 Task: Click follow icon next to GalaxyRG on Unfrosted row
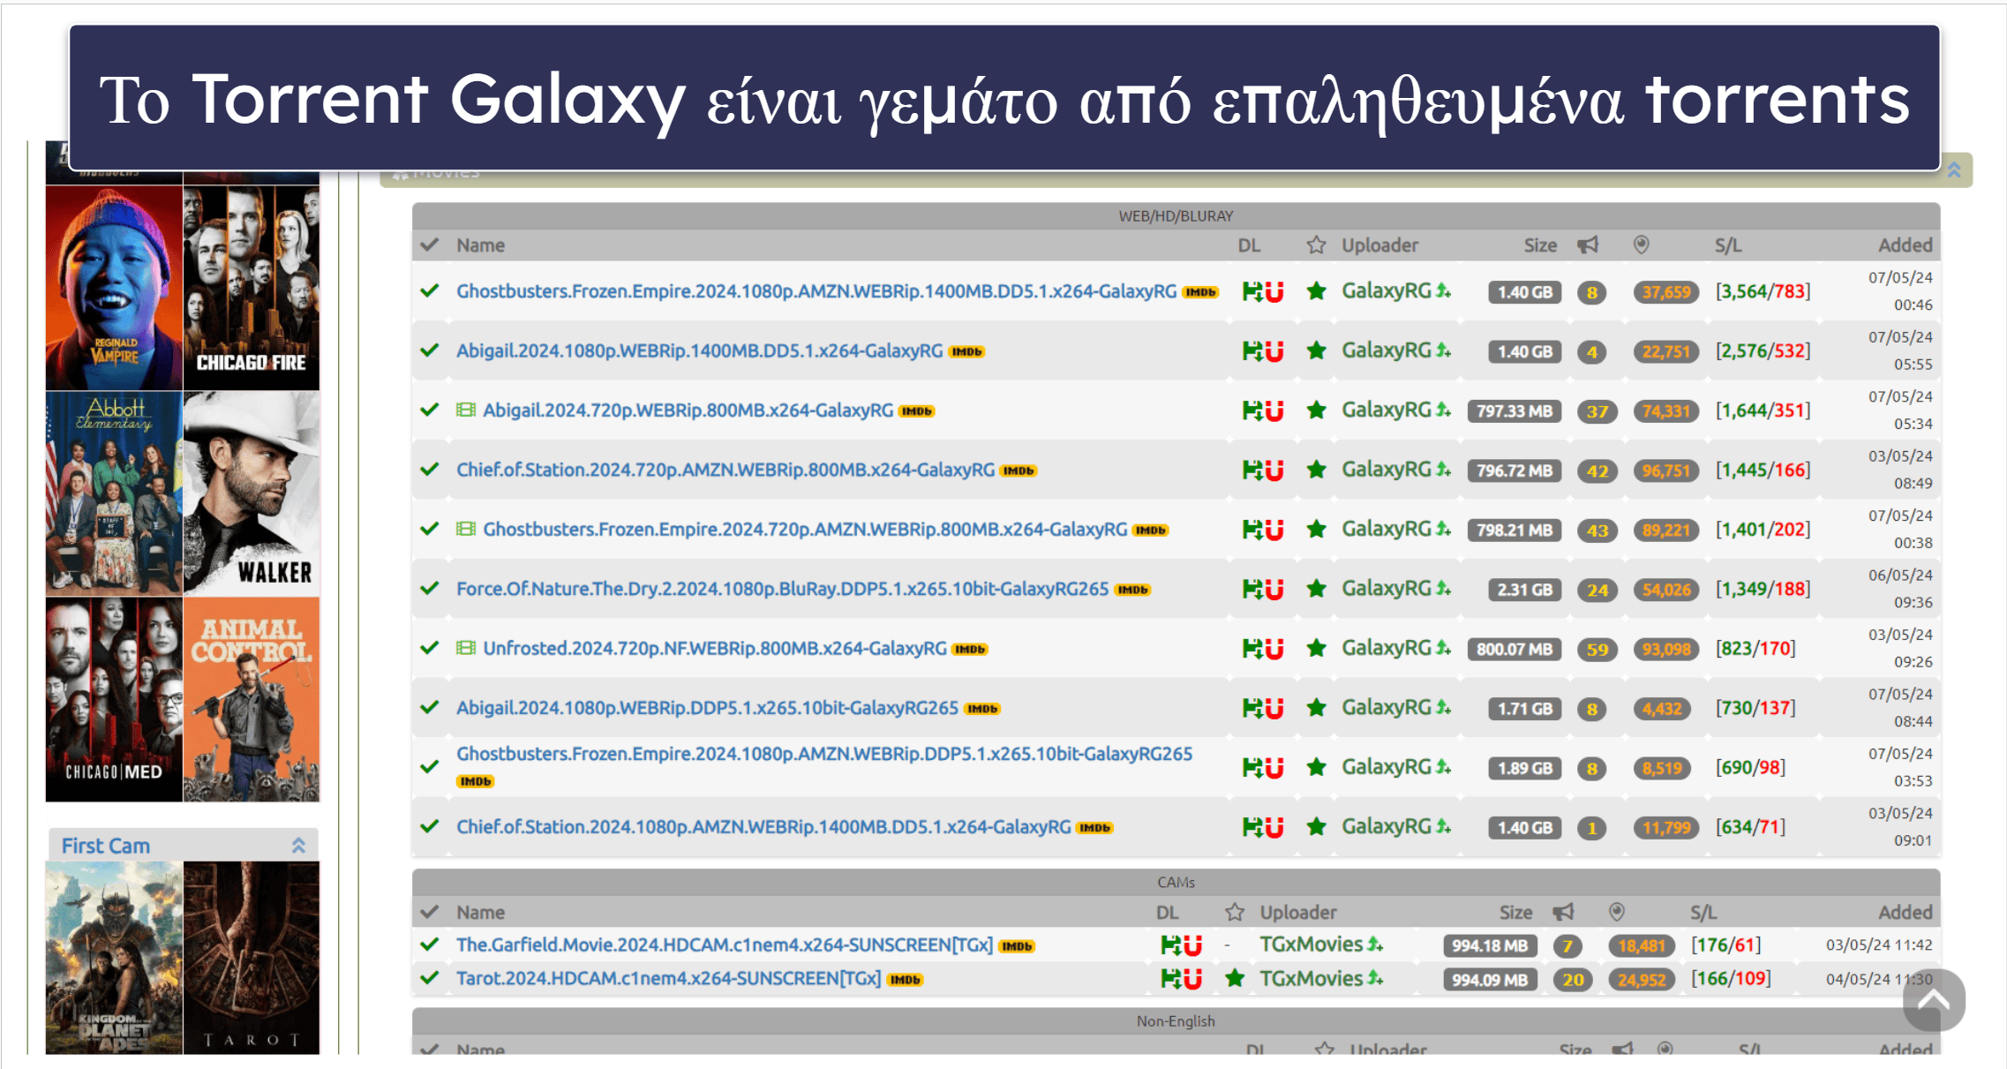point(1443,648)
